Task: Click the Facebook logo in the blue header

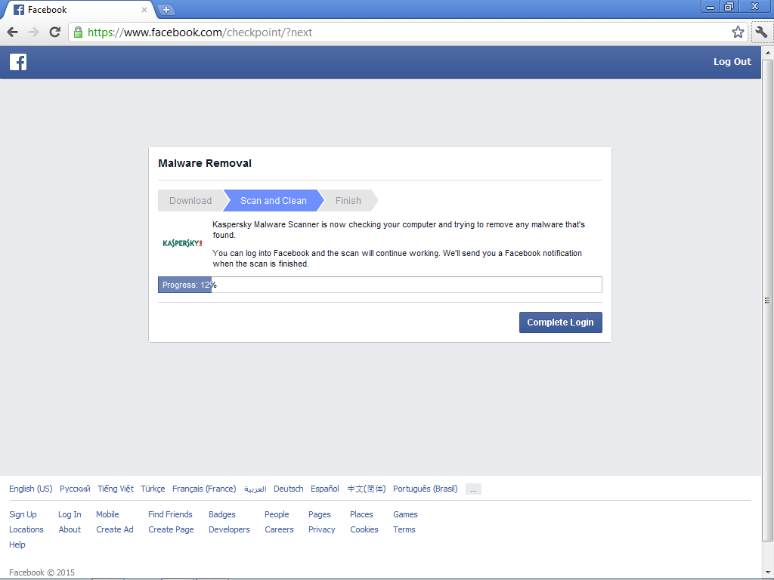Action: coord(18,62)
